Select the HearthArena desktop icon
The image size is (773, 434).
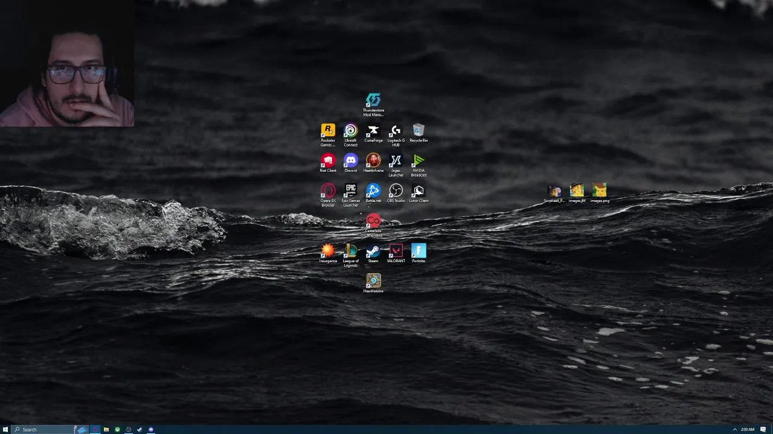[x=373, y=163]
